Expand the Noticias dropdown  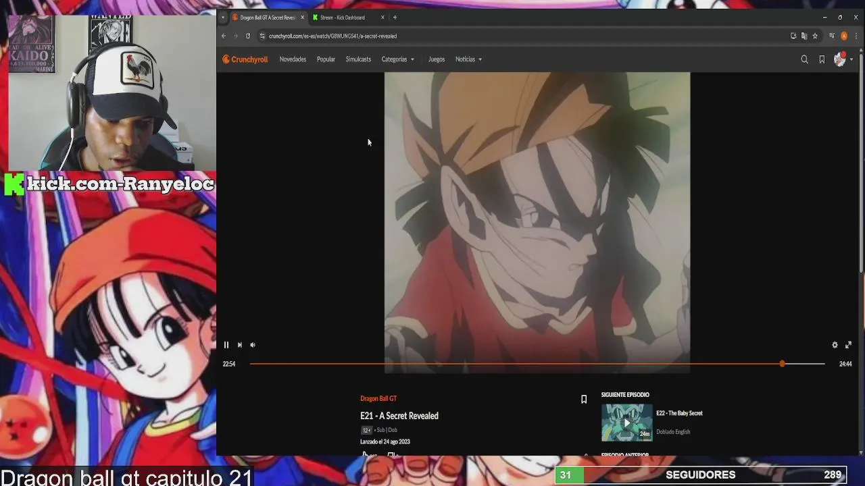click(x=468, y=59)
